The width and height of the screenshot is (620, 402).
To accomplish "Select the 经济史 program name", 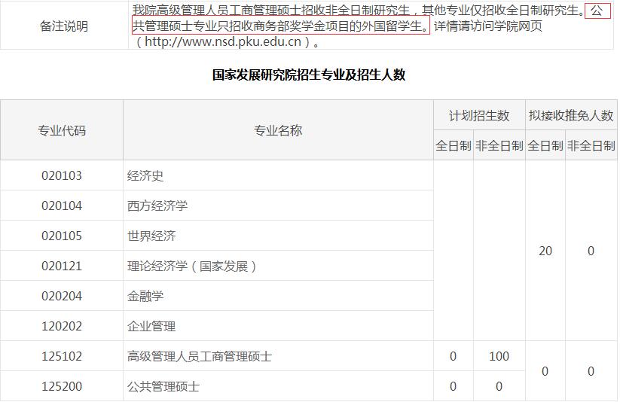I will (x=145, y=175).
